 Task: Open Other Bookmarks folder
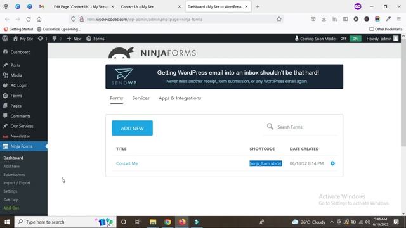pyautogui.click(x=386, y=29)
